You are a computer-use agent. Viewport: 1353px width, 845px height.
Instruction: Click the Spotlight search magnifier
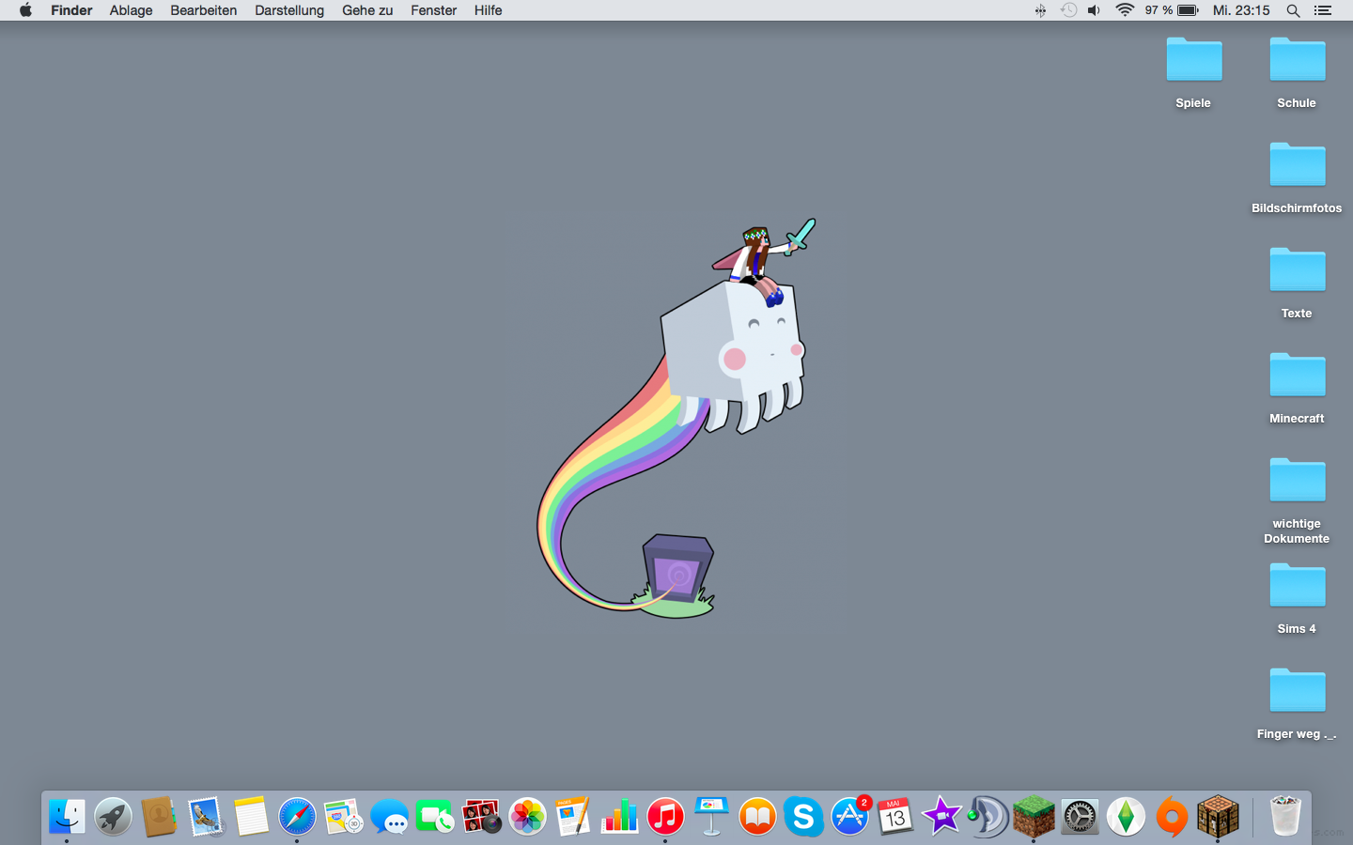pos(1293,10)
